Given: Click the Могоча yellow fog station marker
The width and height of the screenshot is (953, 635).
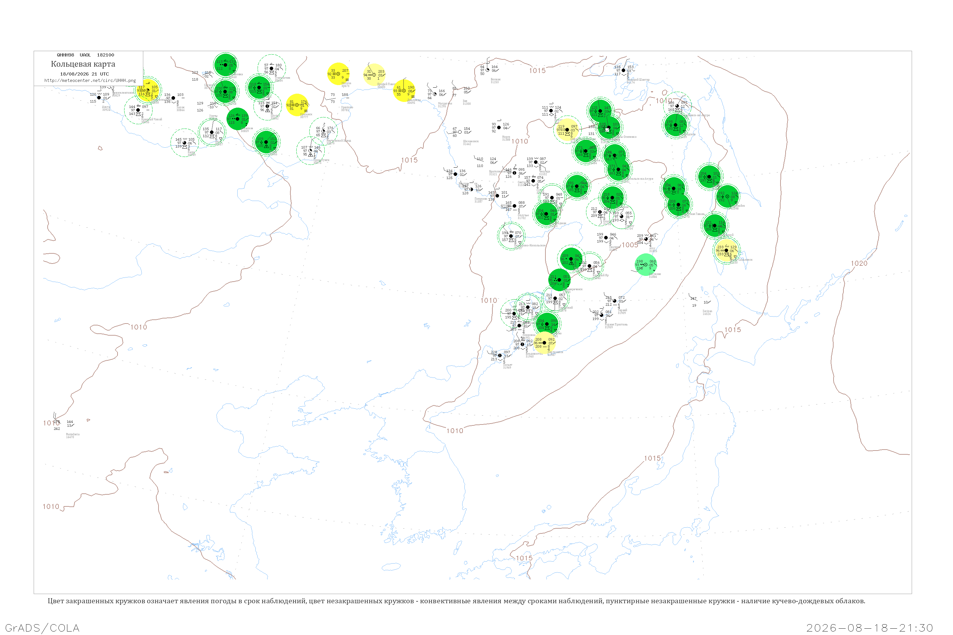Looking at the screenshot, I should click(338, 74).
